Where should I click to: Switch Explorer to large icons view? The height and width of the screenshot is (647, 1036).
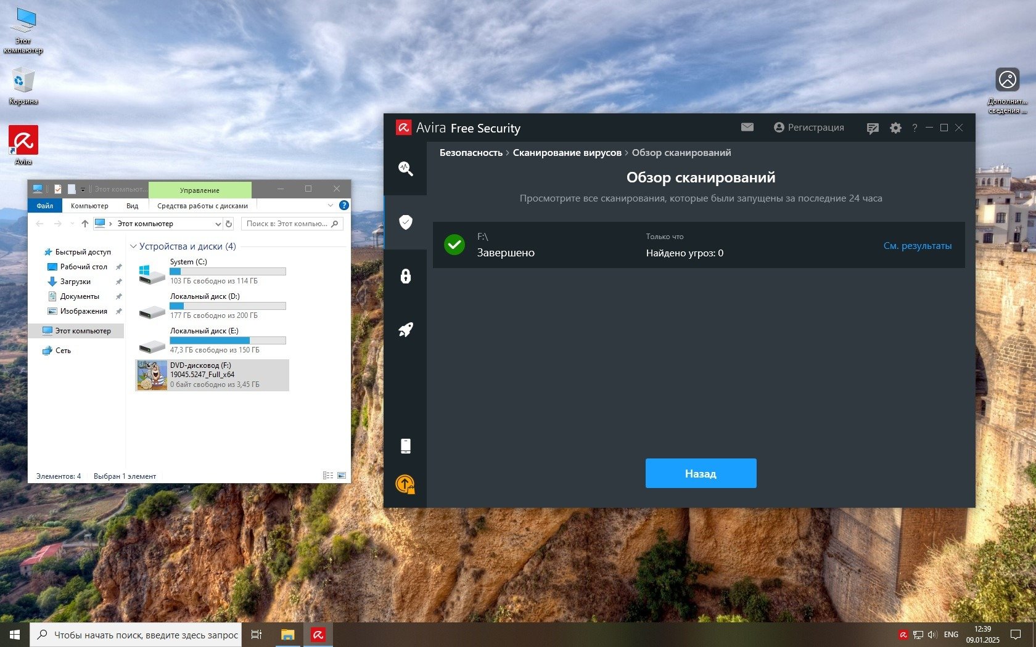click(342, 476)
